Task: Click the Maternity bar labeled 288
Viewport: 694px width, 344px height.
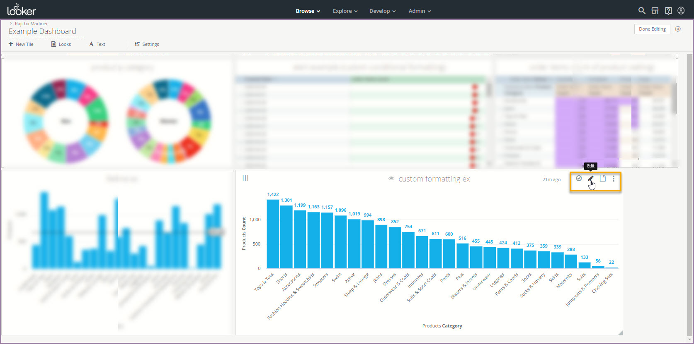Action: [x=571, y=261]
